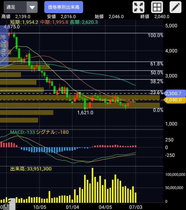
Task: Click the シグナル:-180 indicator label
Action: (52, 132)
